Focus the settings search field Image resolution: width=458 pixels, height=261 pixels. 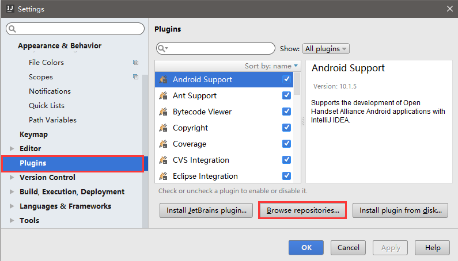click(x=75, y=29)
